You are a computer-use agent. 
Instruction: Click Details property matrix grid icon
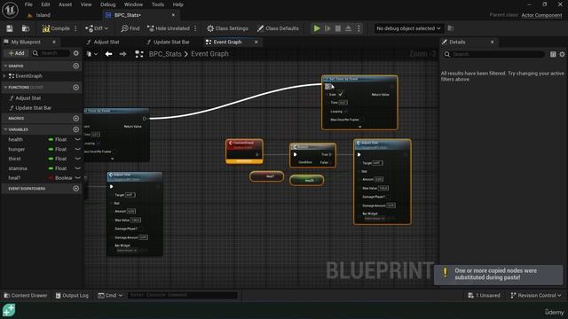553,54
